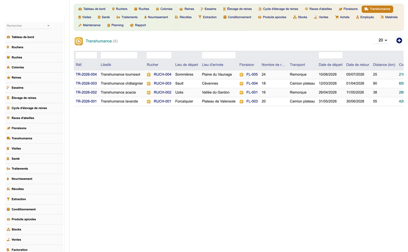The width and height of the screenshot is (408, 252).
Task: Click the sidebar Transhumance truck icon
Action: click(8, 138)
